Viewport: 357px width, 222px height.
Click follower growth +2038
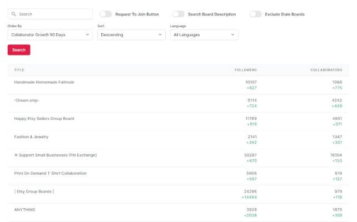[x=250, y=215]
